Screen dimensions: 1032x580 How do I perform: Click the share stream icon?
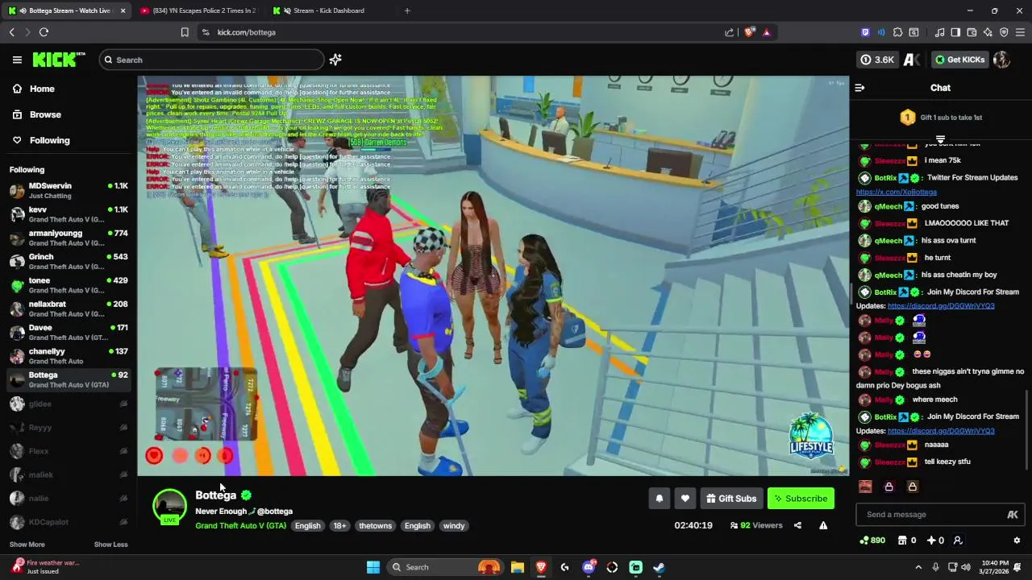797,525
